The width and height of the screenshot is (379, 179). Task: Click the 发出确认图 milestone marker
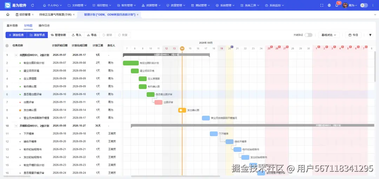pos(182,110)
